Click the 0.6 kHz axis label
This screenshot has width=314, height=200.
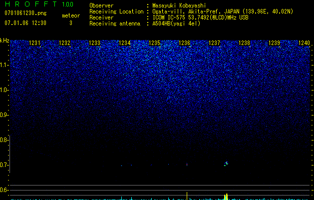click(x=3, y=190)
